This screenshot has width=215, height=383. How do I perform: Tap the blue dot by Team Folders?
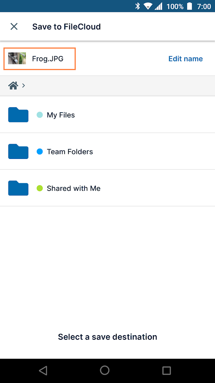pos(39,152)
